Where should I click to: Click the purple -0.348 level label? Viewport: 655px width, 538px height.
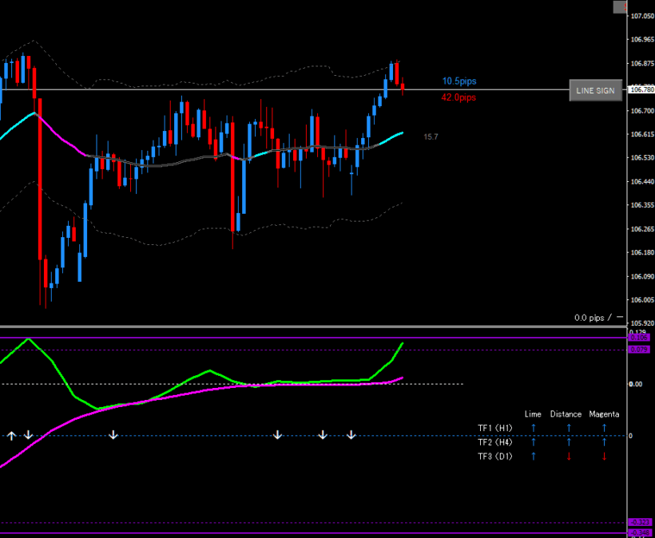click(x=640, y=532)
